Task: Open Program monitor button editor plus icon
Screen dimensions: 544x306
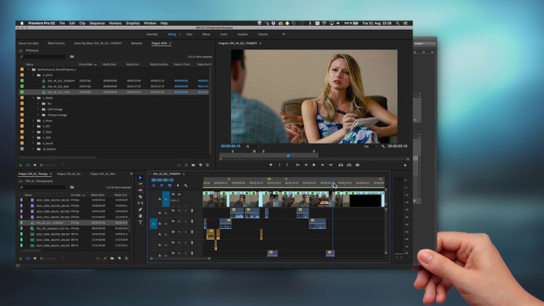Action: [405, 165]
